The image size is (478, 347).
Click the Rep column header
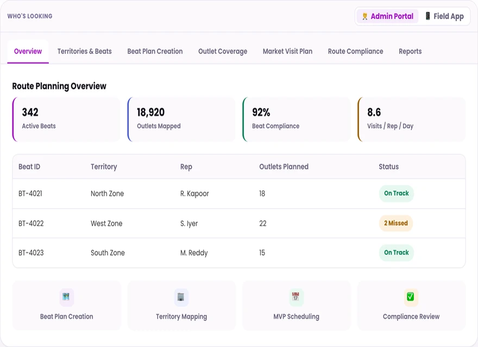186,167
